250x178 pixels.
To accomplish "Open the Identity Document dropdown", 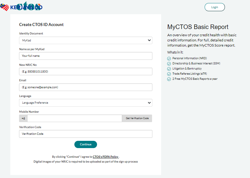I will 86,40.
